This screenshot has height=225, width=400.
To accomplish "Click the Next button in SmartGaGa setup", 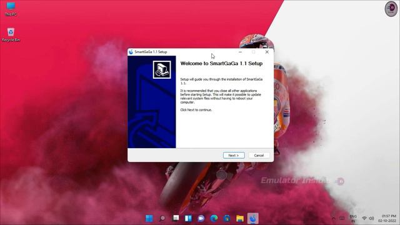I will [x=234, y=155].
